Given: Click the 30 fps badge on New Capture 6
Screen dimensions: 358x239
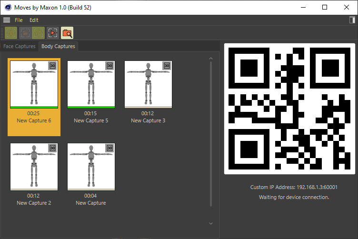Looking at the screenshot, I should point(52,66).
